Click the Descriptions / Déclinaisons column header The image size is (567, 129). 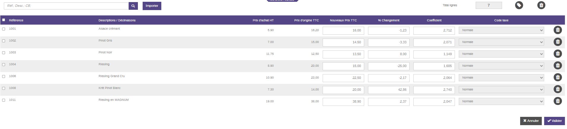click(117, 20)
